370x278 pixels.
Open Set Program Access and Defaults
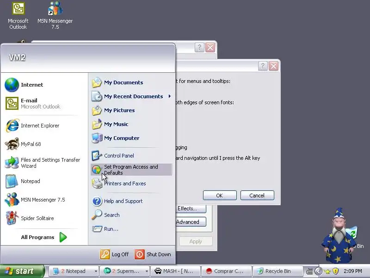point(131,170)
